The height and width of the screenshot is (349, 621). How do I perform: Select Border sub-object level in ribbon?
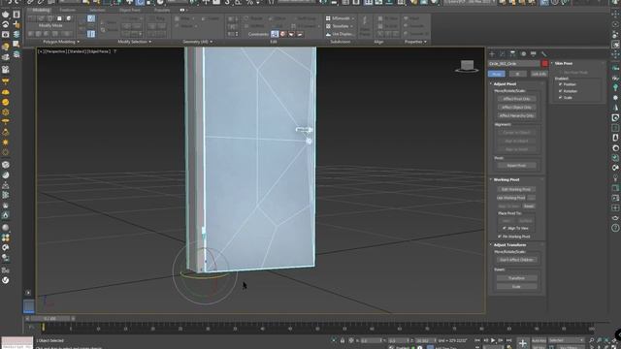[x=49, y=18]
